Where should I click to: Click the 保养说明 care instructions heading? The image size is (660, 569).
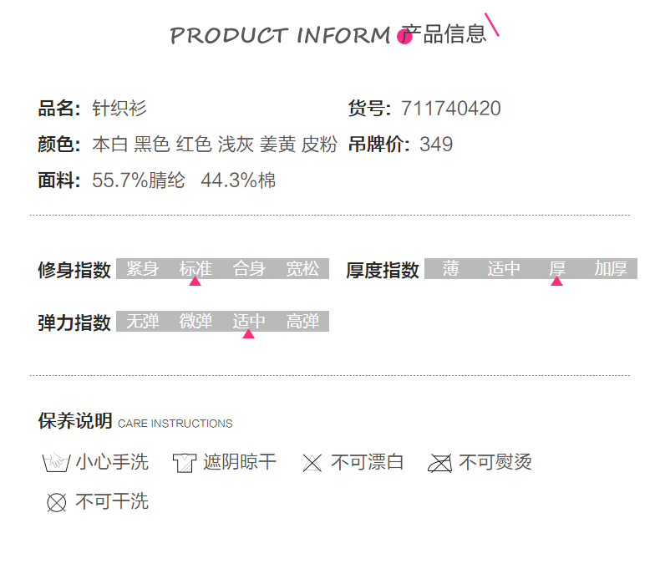pos(75,421)
